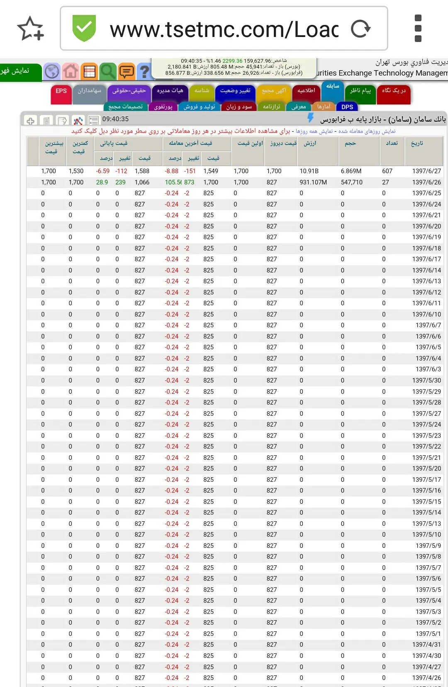Image resolution: width=448 pixels, height=687 pixels.
Task: Reload the page with the refresh icon
Action: coord(360,29)
